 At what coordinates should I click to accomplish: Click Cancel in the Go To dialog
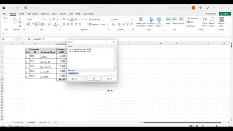click(109, 79)
